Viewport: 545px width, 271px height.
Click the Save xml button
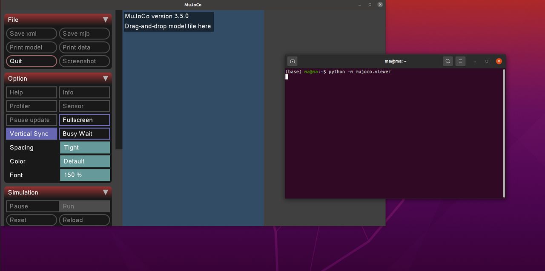pos(32,34)
